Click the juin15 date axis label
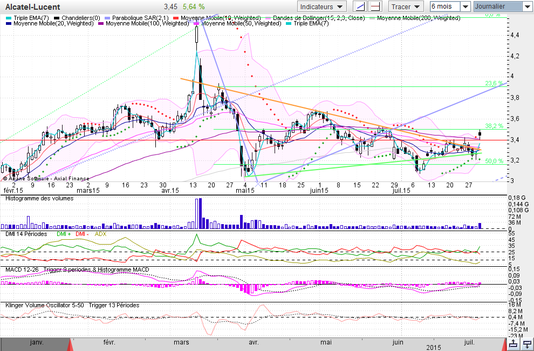 pyautogui.click(x=319, y=190)
